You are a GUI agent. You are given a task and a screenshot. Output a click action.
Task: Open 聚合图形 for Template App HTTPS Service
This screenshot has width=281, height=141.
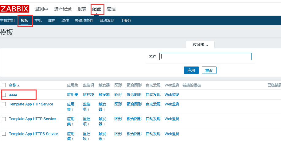click(x=134, y=134)
